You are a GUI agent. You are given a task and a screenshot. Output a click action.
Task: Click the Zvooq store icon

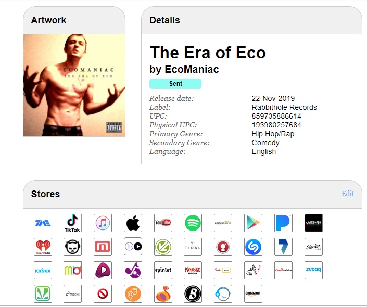(x=313, y=271)
